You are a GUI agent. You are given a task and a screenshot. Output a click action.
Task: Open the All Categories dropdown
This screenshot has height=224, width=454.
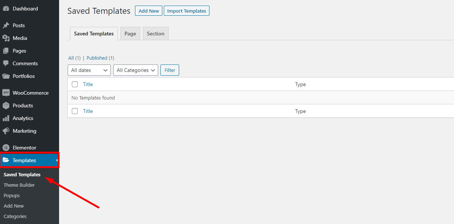click(x=136, y=70)
